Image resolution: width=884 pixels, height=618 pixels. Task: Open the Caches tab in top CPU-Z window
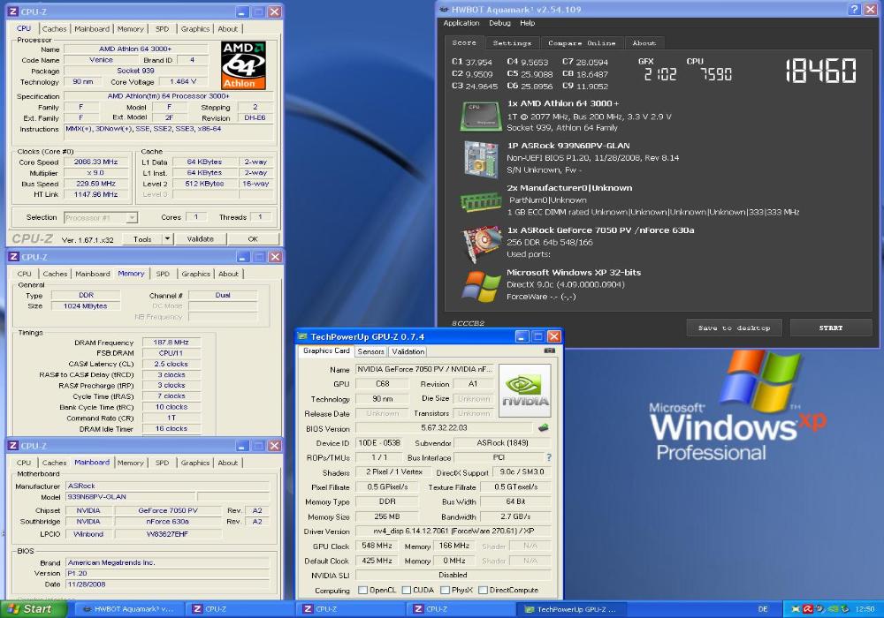coord(54,29)
